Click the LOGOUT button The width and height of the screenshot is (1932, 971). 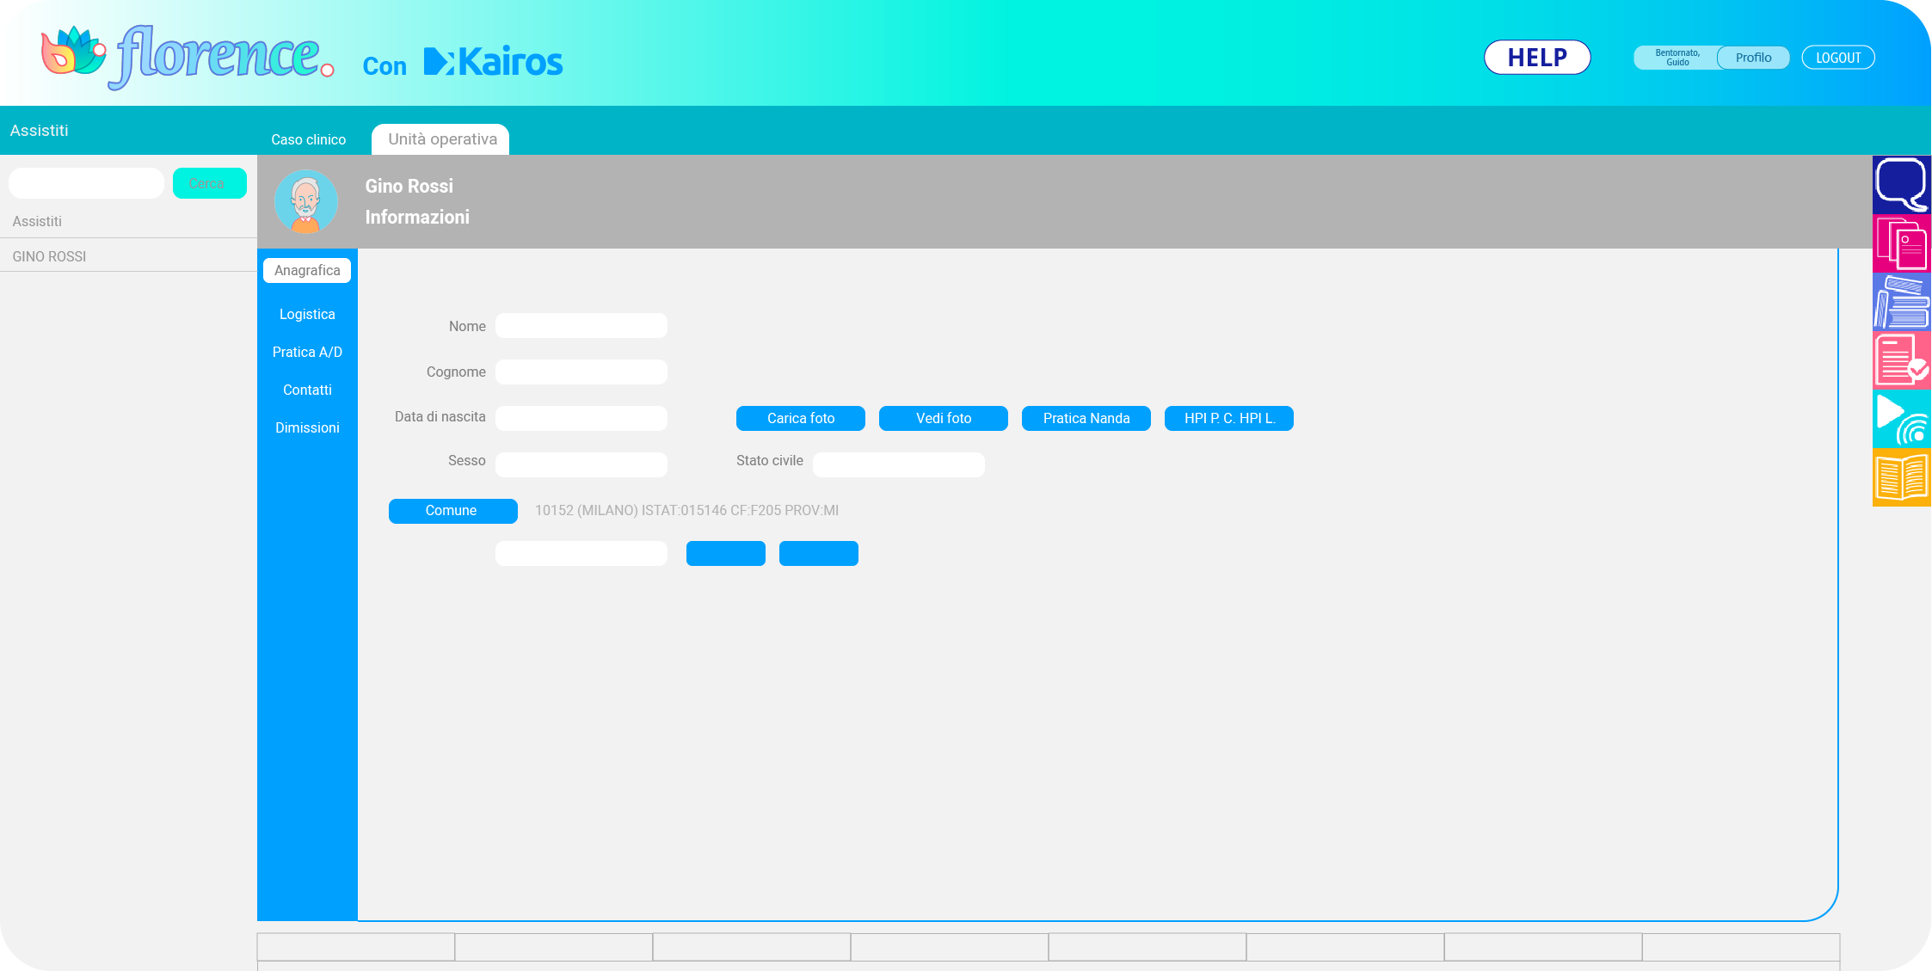click(1837, 58)
